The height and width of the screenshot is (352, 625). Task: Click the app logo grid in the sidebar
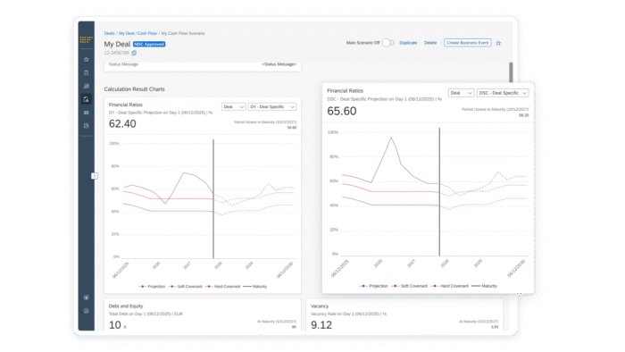coord(86,39)
